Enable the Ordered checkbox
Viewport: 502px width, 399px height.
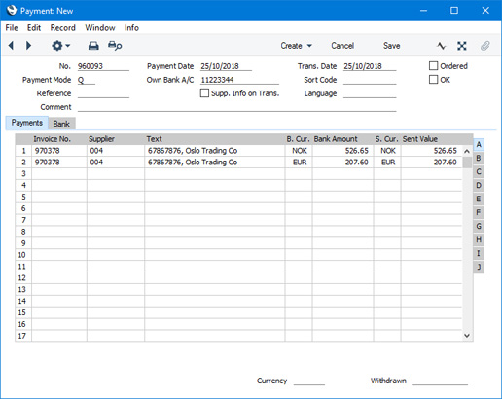(x=433, y=66)
